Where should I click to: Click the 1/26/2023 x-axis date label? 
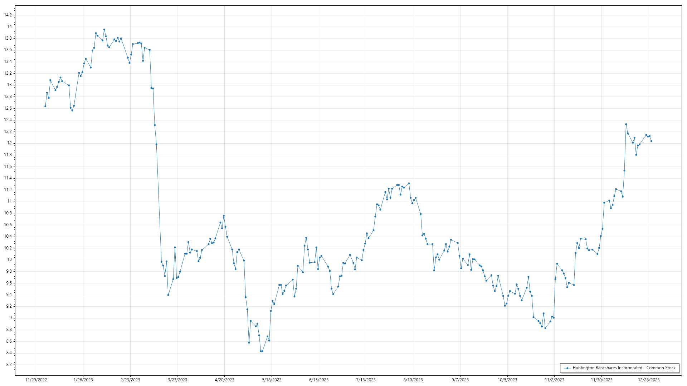click(x=83, y=380)
